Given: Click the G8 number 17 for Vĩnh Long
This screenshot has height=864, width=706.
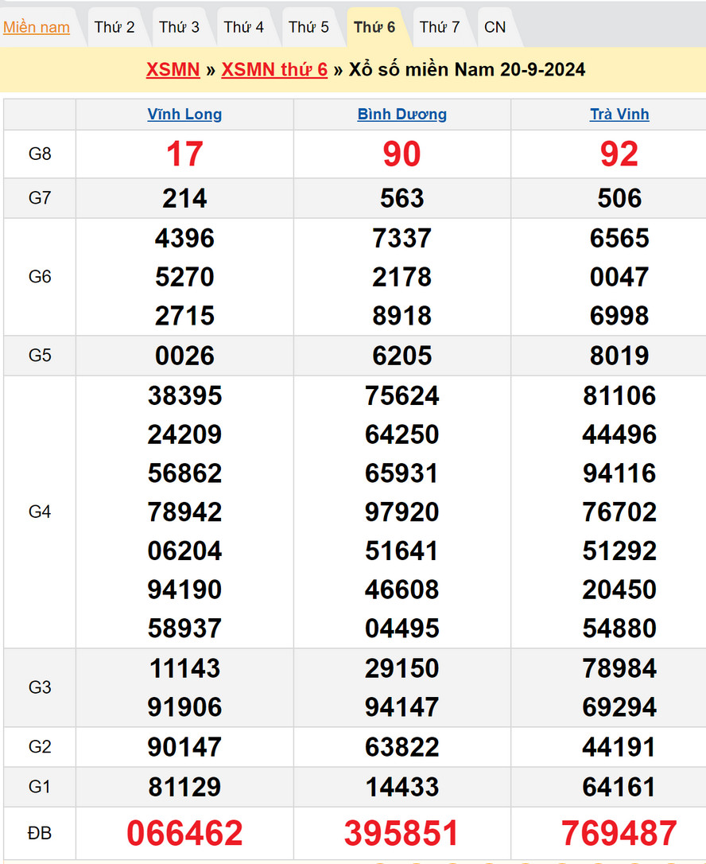Looking at the screenshot, I should click(184, 154).
